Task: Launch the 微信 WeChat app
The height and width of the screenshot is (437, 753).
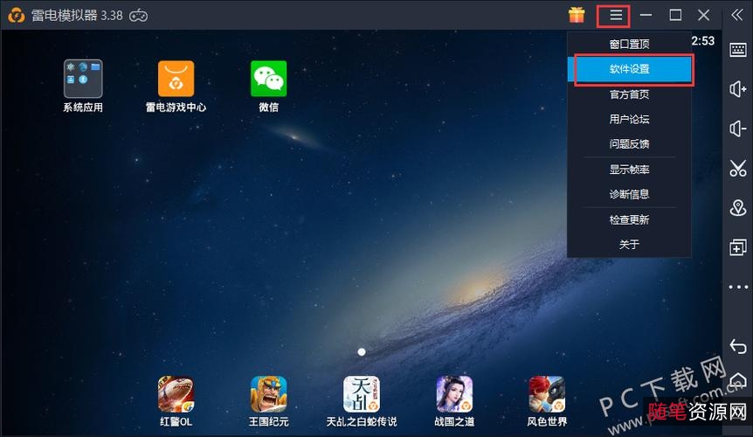Action: point(268,79)
